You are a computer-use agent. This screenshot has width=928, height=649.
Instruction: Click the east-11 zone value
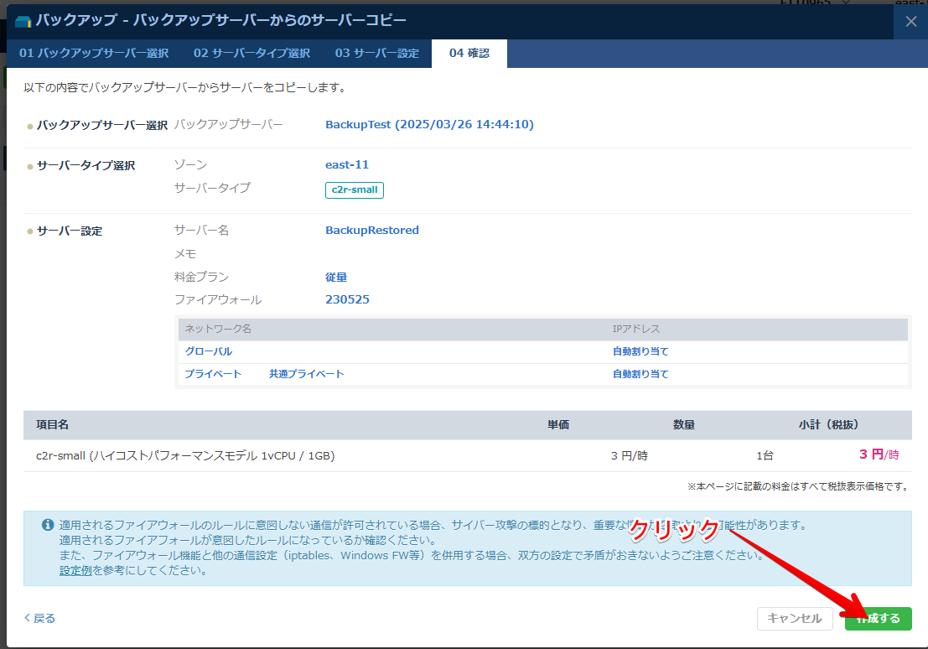click(x=347, y=164)
